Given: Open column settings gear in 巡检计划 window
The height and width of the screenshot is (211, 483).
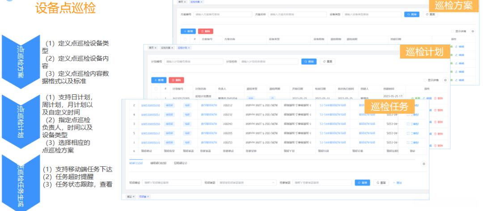Looking at the screenshot, I should click(x=445, y=80).
